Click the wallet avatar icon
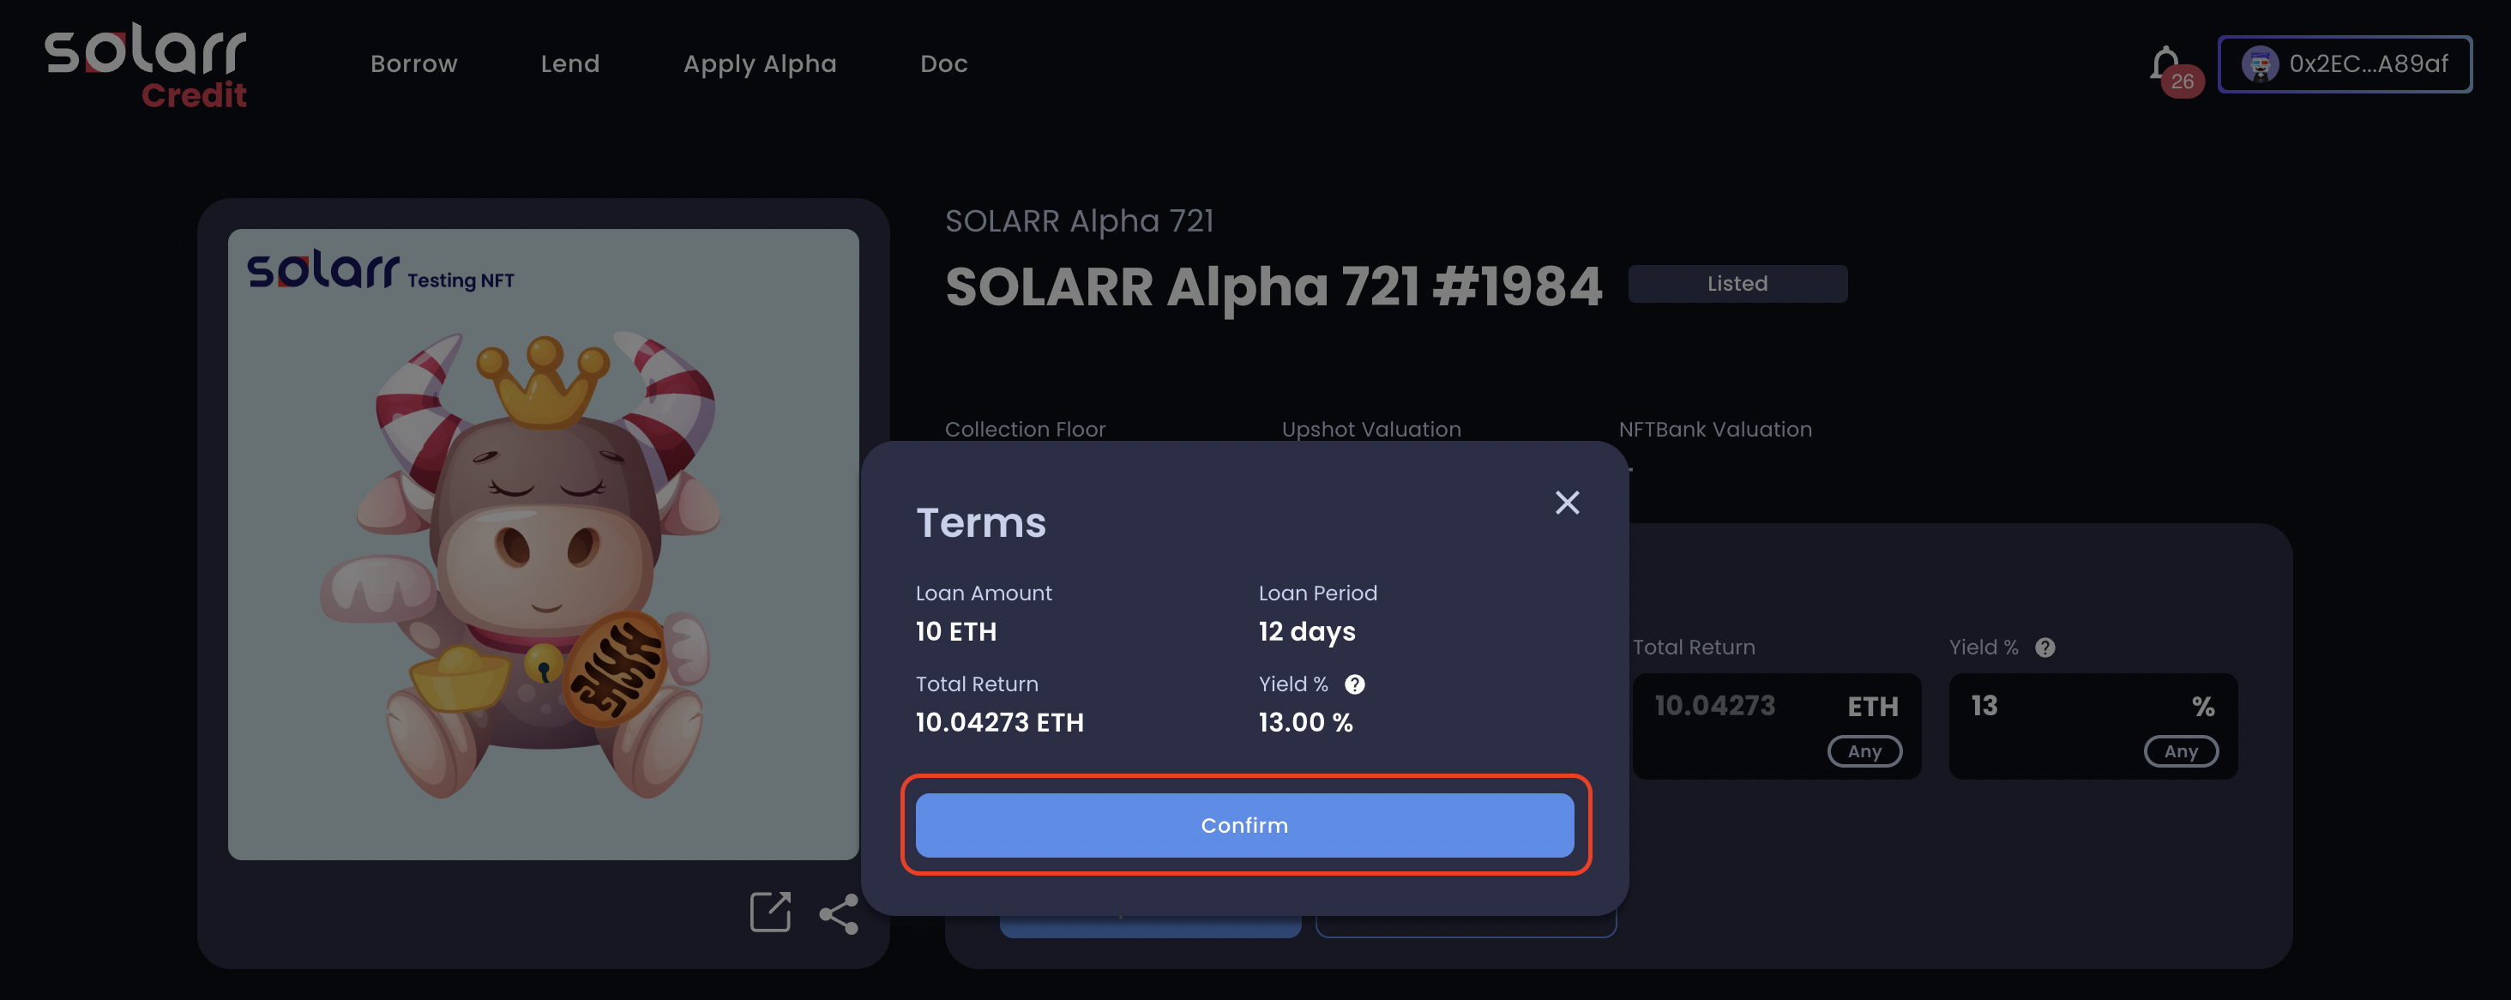This screenshot has height=1000, width=2511. 2260,64
